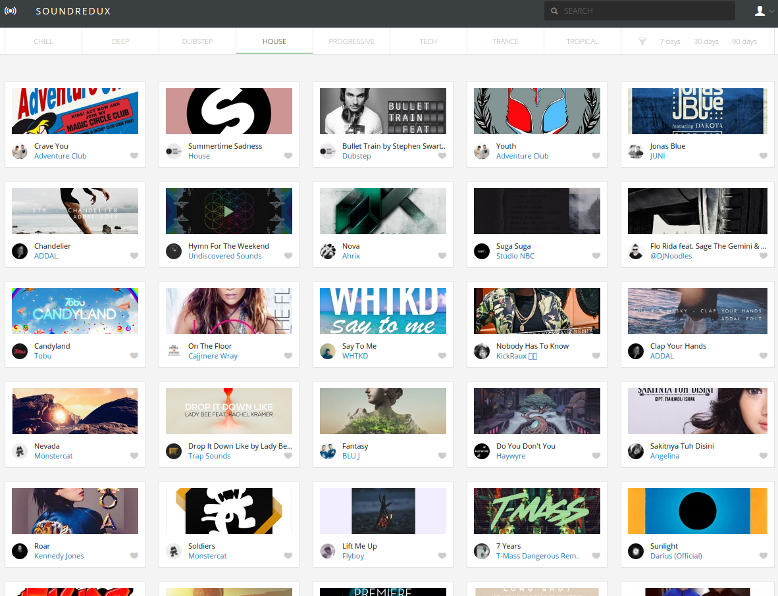Open the Flyboy artist link
Screen dimensions: 778x596
click(x=353, y=557)
